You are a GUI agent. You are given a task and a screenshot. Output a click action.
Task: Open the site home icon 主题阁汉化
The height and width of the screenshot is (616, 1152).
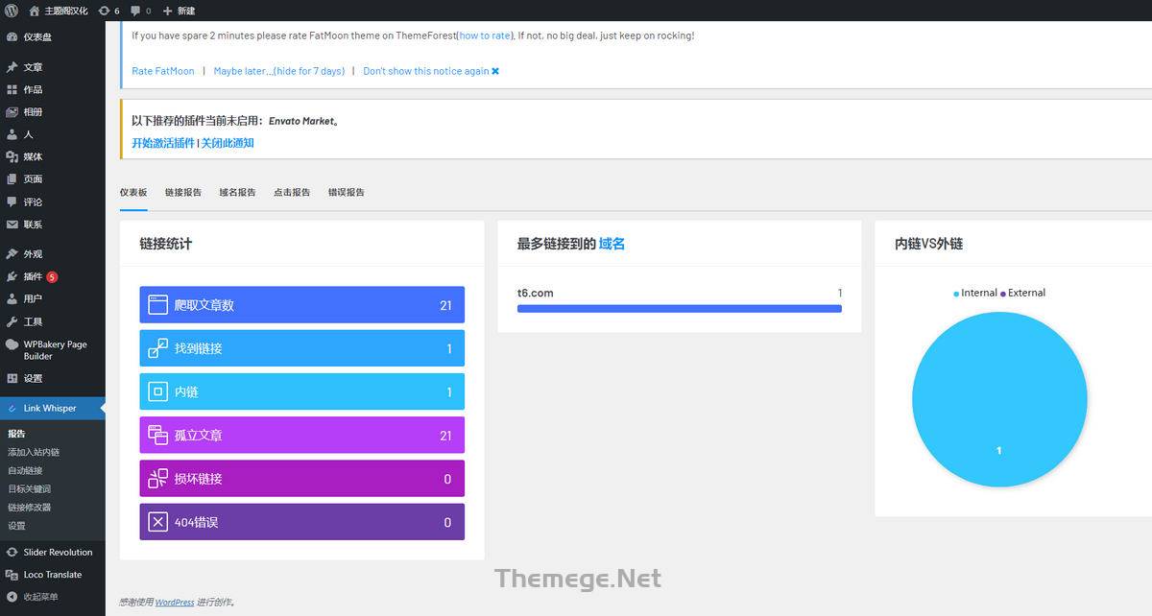(x=36, y=11)
